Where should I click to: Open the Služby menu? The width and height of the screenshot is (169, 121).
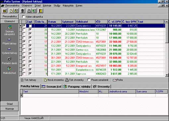click(x=57, y=6)
